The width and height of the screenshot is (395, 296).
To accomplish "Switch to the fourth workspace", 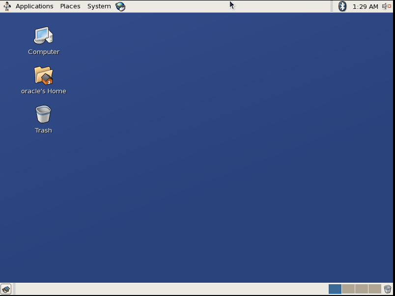I will pyautogui.click(x=374, y=289).
